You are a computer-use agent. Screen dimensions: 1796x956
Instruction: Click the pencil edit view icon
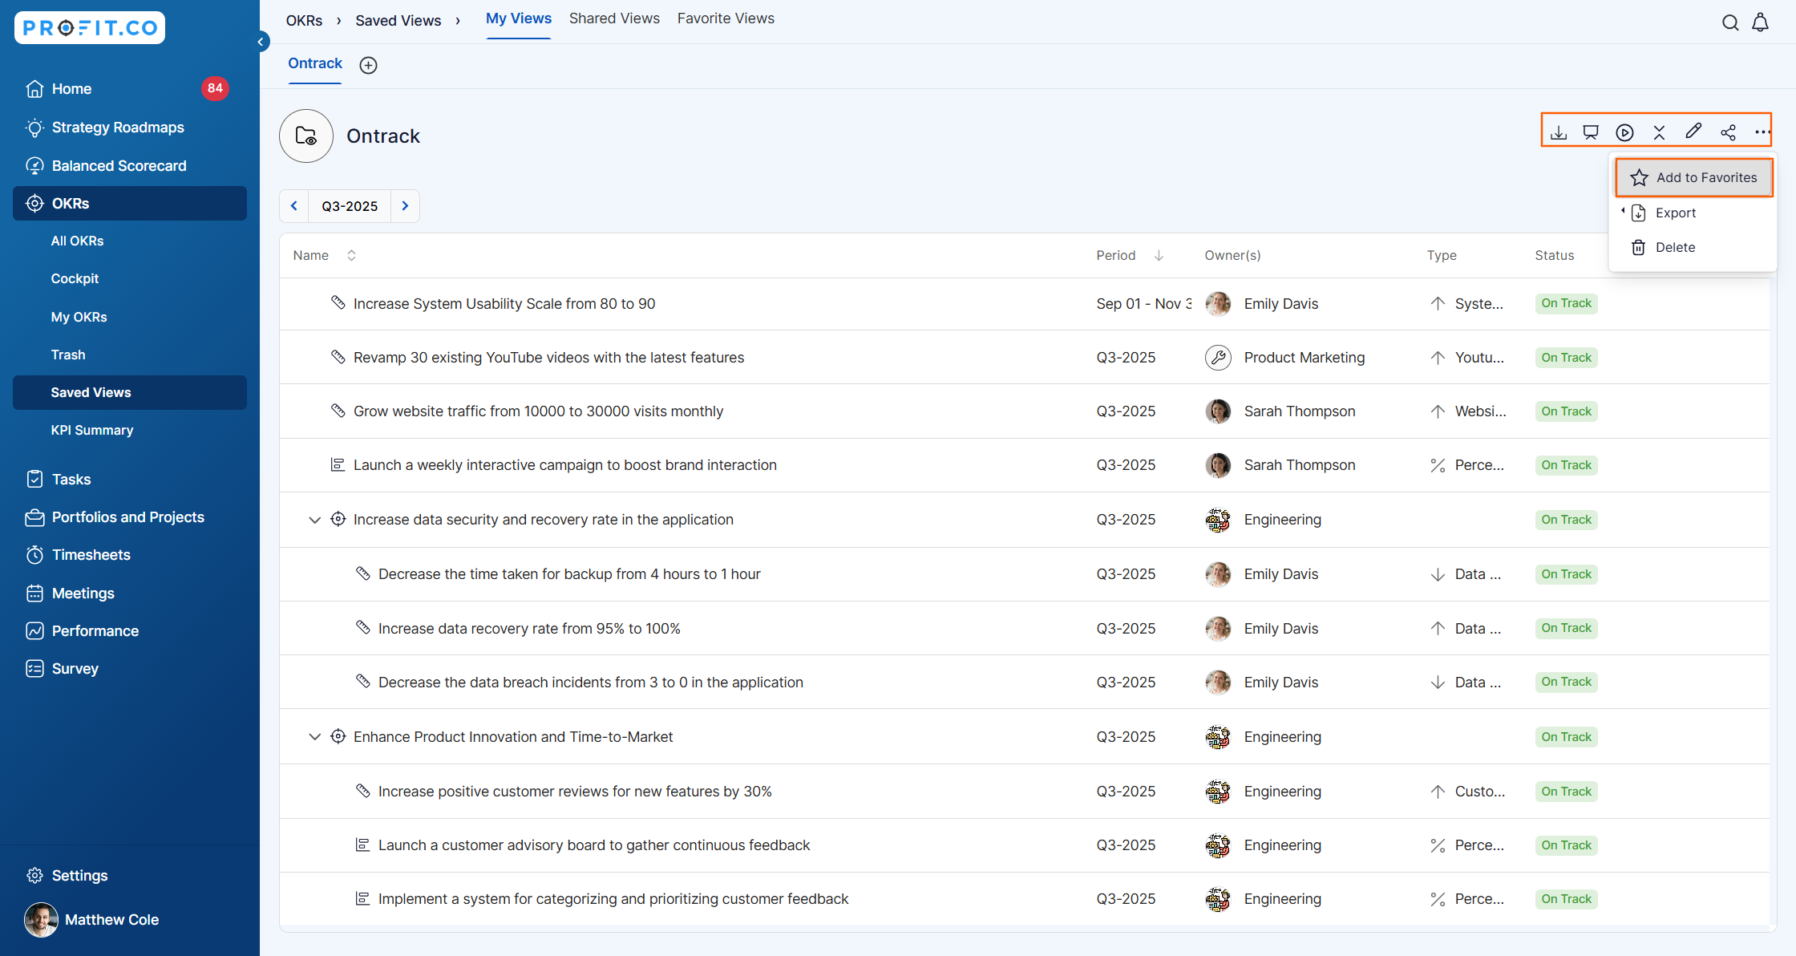coord(1693,132)
